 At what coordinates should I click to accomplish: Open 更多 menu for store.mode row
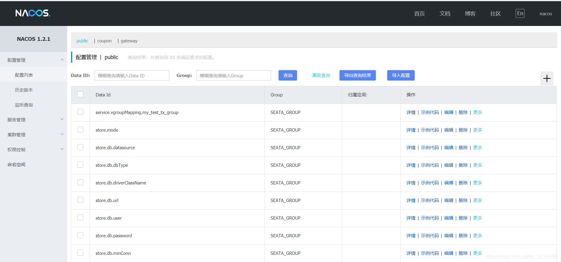pos(477,130)
